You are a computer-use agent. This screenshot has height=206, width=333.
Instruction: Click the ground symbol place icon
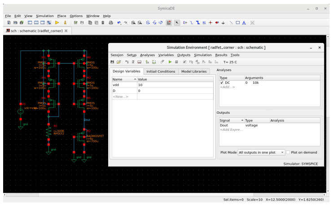click(x=223, y=23)
